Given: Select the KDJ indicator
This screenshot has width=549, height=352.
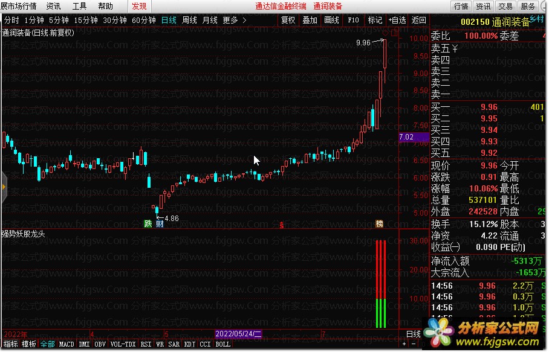Looking at the screenshot, I should pos(190,344).
